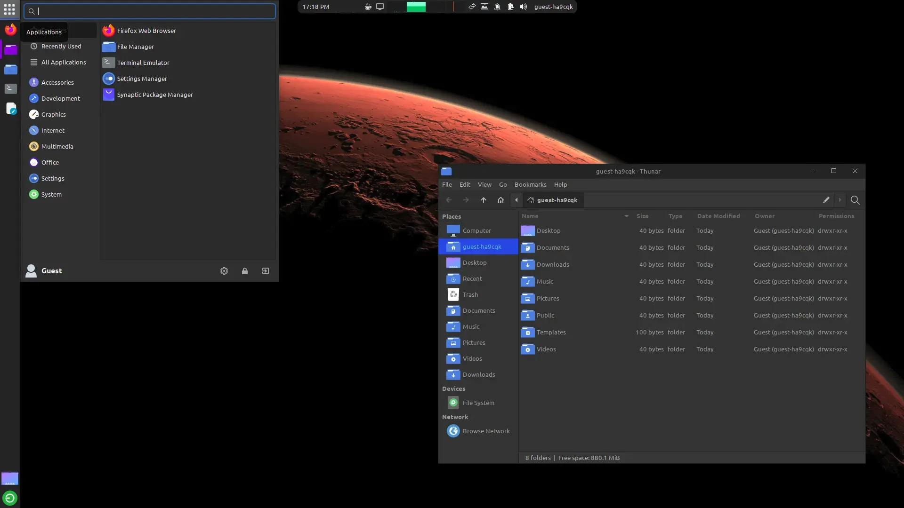This screenshot has height=508, width=904.
Task: Open the log out icon beside the lock
Action: [266, 271]
